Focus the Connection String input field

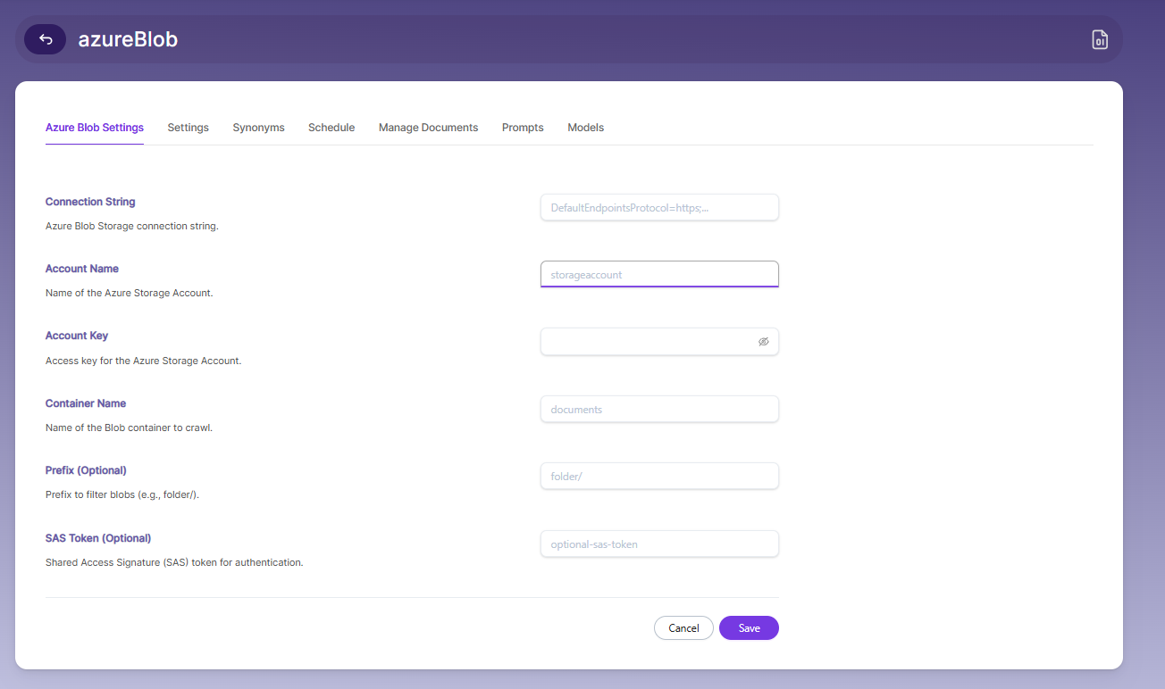(659, 207)
